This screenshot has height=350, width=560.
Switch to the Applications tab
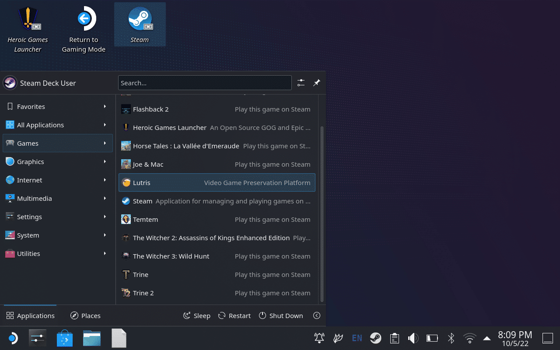coord(30,315)
